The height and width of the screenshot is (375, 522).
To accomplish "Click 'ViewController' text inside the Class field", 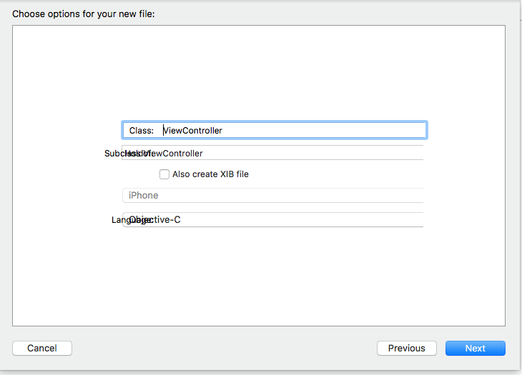I will 193,130.
